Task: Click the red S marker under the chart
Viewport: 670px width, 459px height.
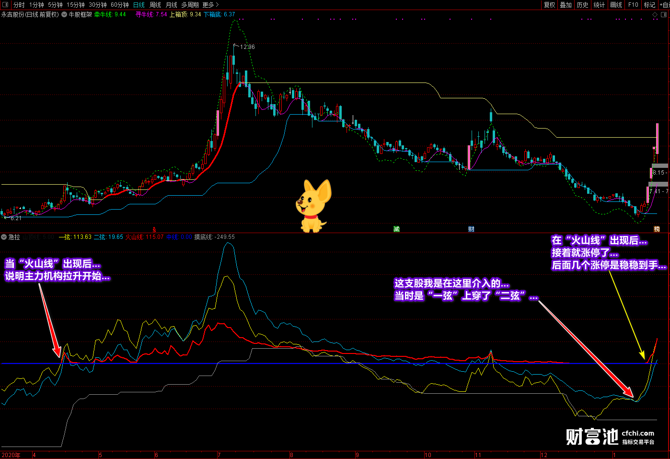Action: click(x=154, y=229)
